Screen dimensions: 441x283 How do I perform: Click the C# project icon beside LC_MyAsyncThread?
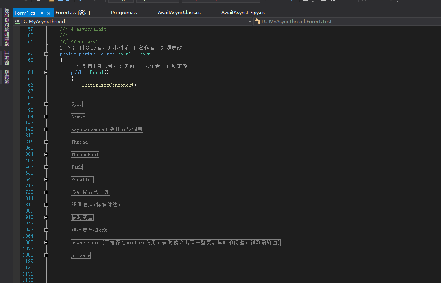click(x=17, y=21)
